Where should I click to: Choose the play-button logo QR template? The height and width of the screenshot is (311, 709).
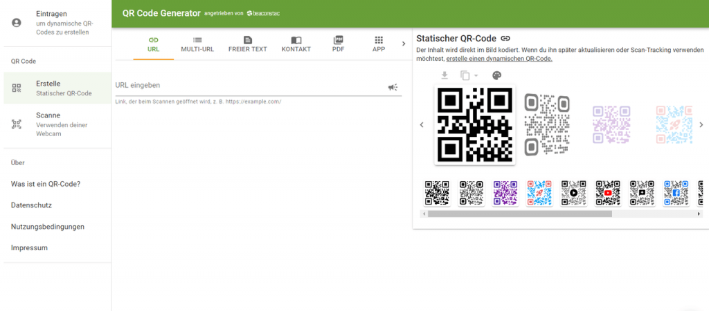tap(574, 194)
